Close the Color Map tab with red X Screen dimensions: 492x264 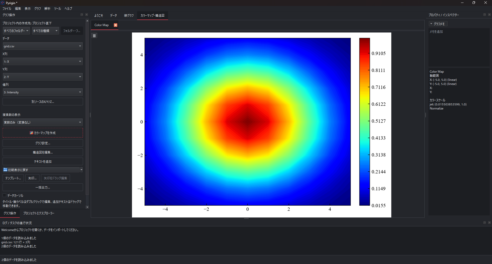[116, 25]
